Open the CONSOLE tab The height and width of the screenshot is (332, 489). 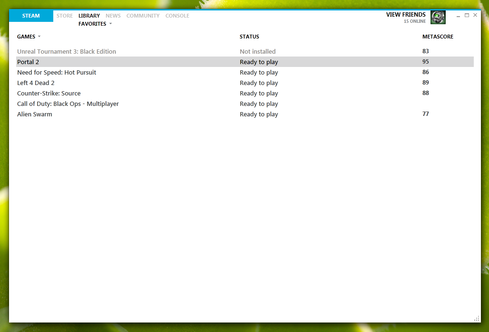click(177, 16)
